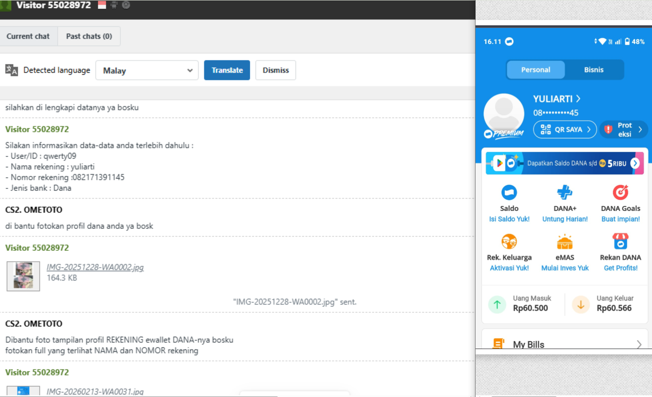Click the PREMIUM badge under the avatar
This screenshot has height=397, width=652.
(504, 133)
